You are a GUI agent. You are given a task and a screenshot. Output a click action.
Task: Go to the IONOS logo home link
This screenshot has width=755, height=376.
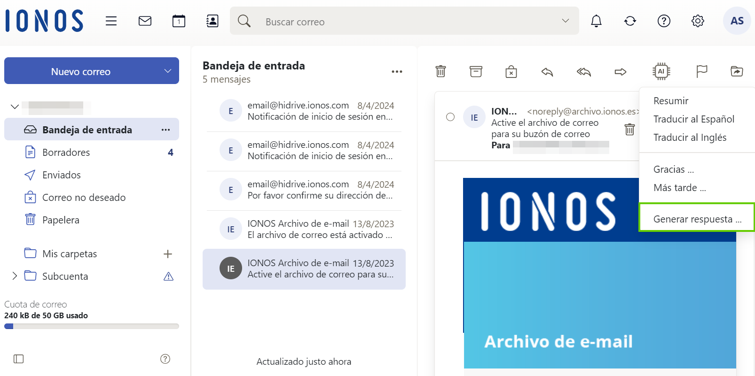pos(44,21)
